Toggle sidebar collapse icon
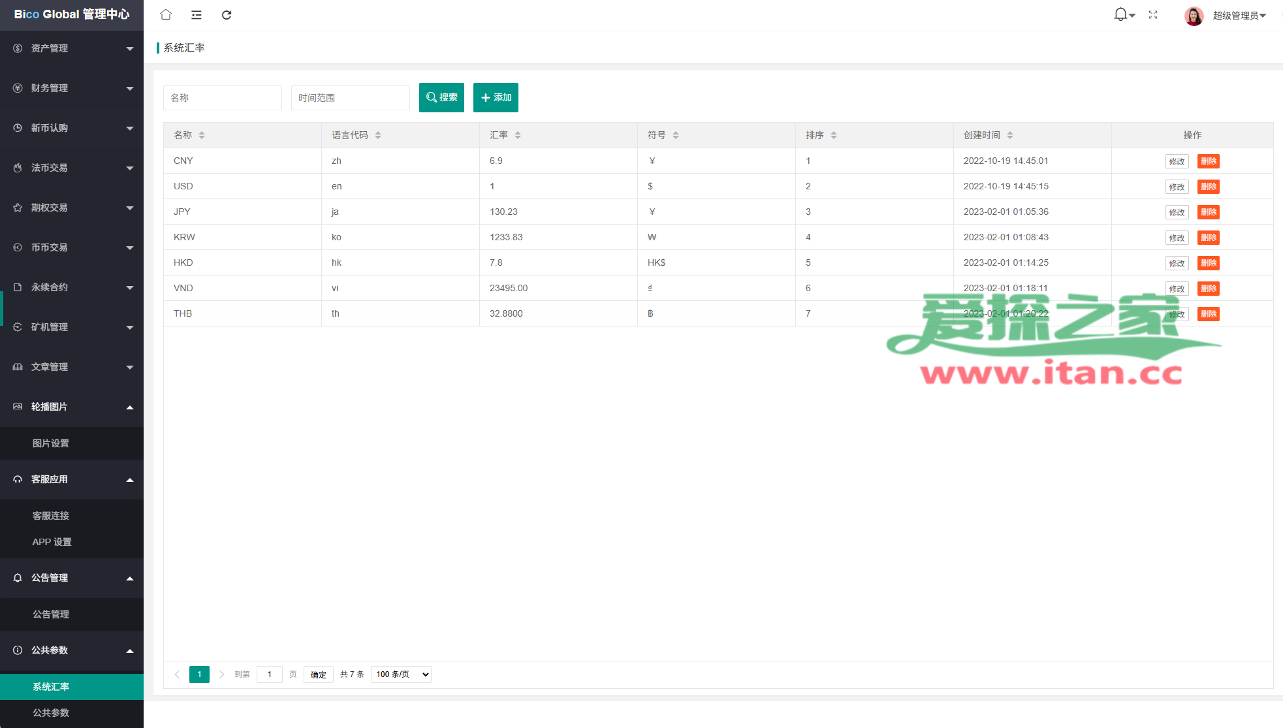Viewport: 1283px width, 728px height. click(x=196, y=14)
